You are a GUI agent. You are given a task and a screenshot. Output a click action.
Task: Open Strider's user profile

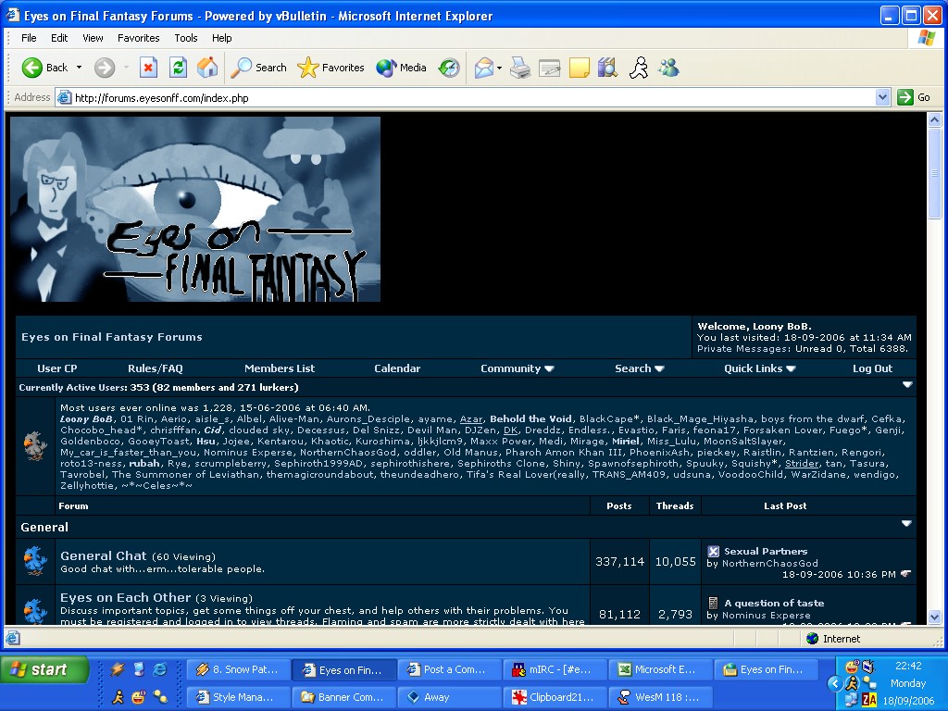[x=802, y=464]
